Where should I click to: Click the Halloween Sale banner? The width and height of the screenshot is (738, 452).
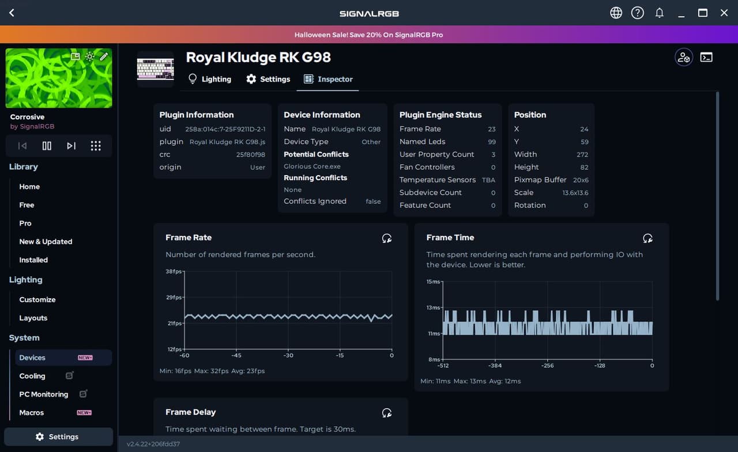(369, 35)
